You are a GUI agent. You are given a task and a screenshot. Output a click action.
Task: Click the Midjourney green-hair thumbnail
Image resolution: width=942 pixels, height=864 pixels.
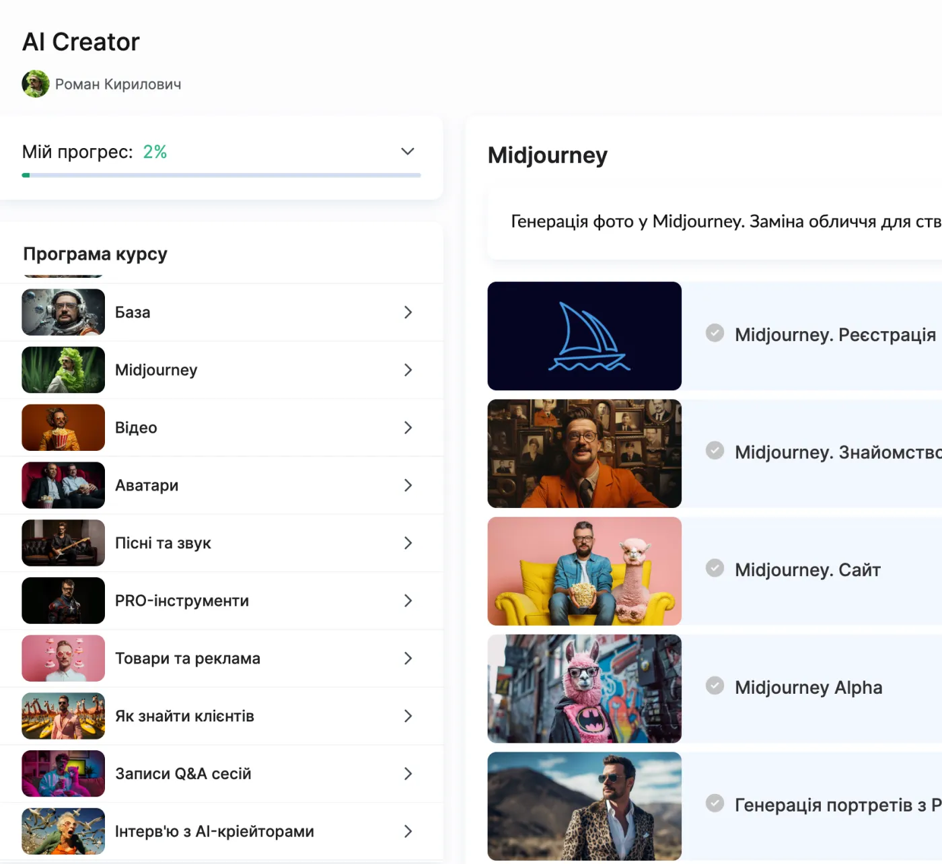tap(63, 370)
